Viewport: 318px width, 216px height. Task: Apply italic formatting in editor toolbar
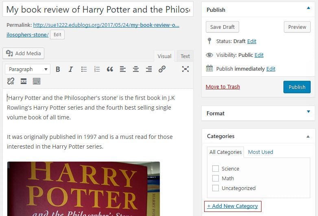71,69
